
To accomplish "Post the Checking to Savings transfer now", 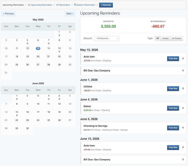I will 173,128.
